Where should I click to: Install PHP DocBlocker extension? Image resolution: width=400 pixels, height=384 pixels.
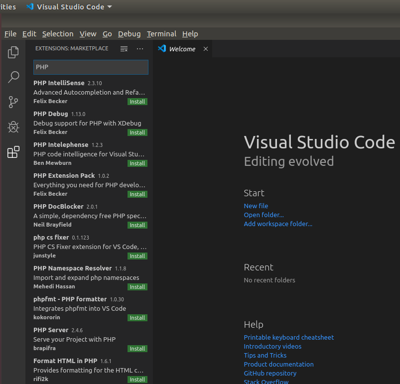[137, 225]
